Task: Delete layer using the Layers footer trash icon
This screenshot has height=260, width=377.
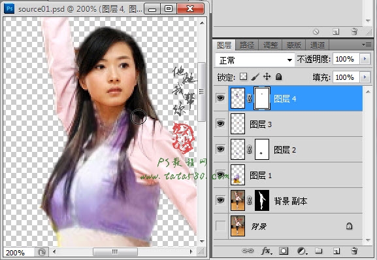Action: [x=354, y=251]
